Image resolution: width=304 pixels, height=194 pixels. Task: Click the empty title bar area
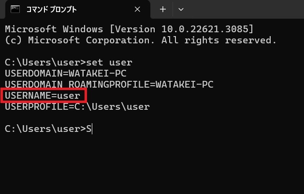pyautogui.click(x=244, y=9)
